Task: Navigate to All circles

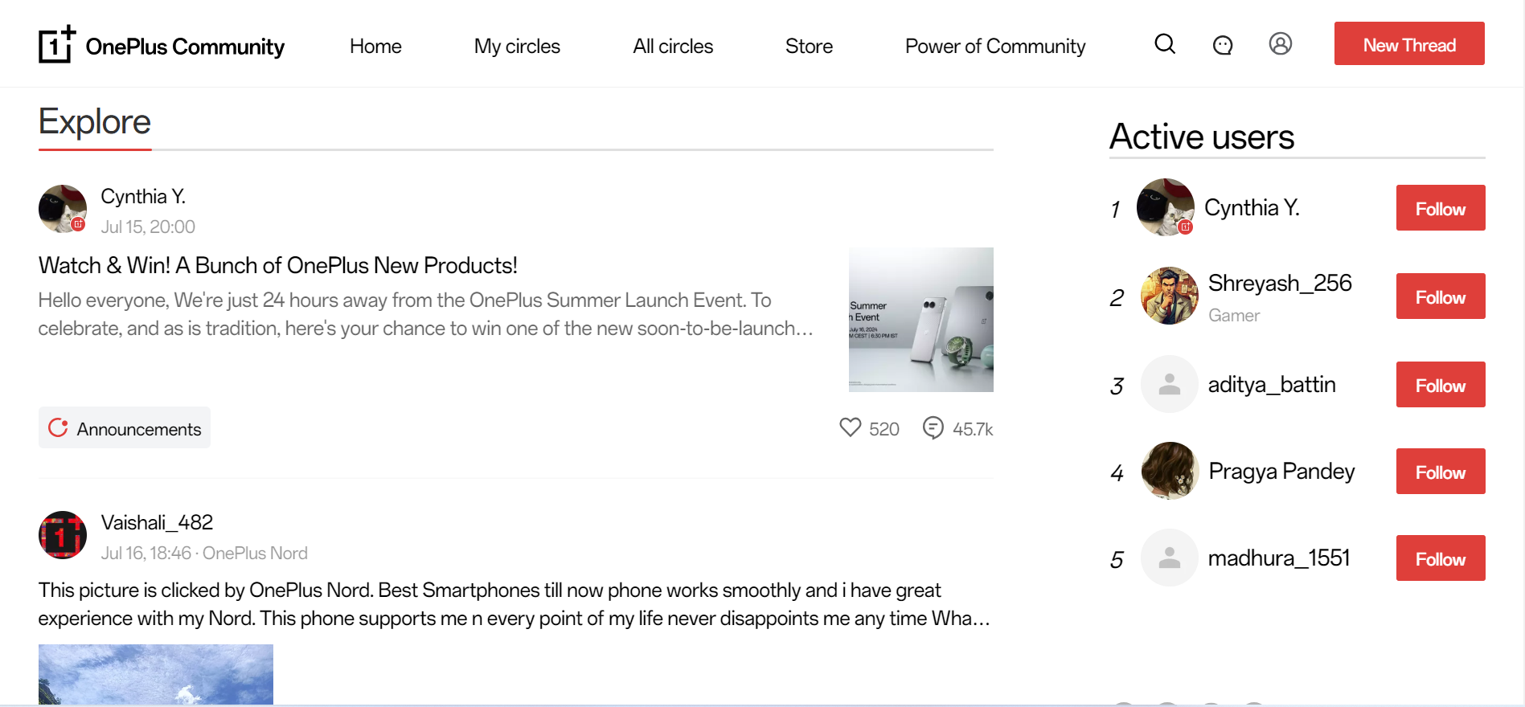Action: tap(673, 47)
